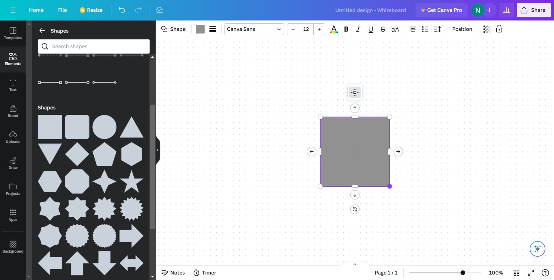
Task: Open the Timer tool
Action: (x=205, y=273)
